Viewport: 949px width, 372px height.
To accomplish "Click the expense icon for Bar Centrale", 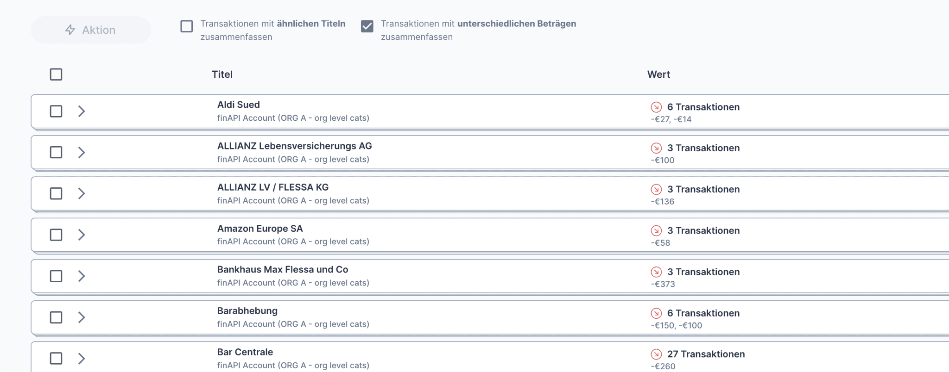I will tap(656, 354).
